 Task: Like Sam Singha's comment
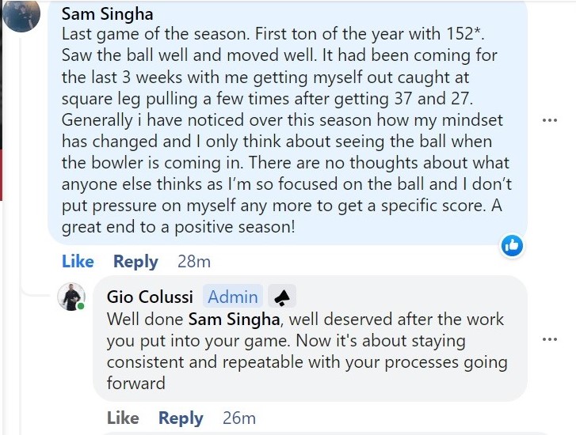click(x=78, y=261)
